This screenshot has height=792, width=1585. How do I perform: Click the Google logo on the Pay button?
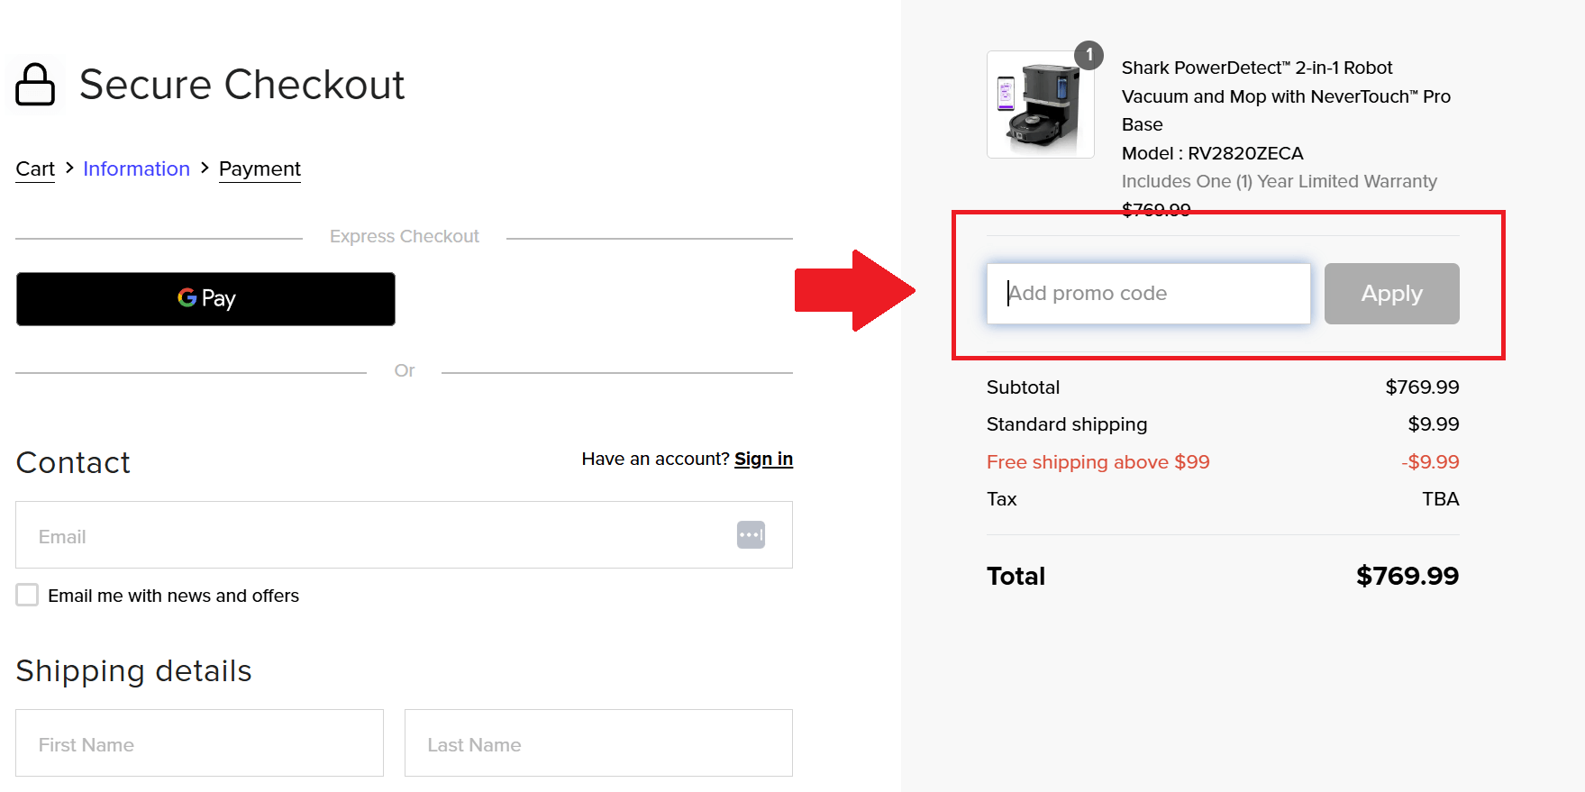coord(187,297)
